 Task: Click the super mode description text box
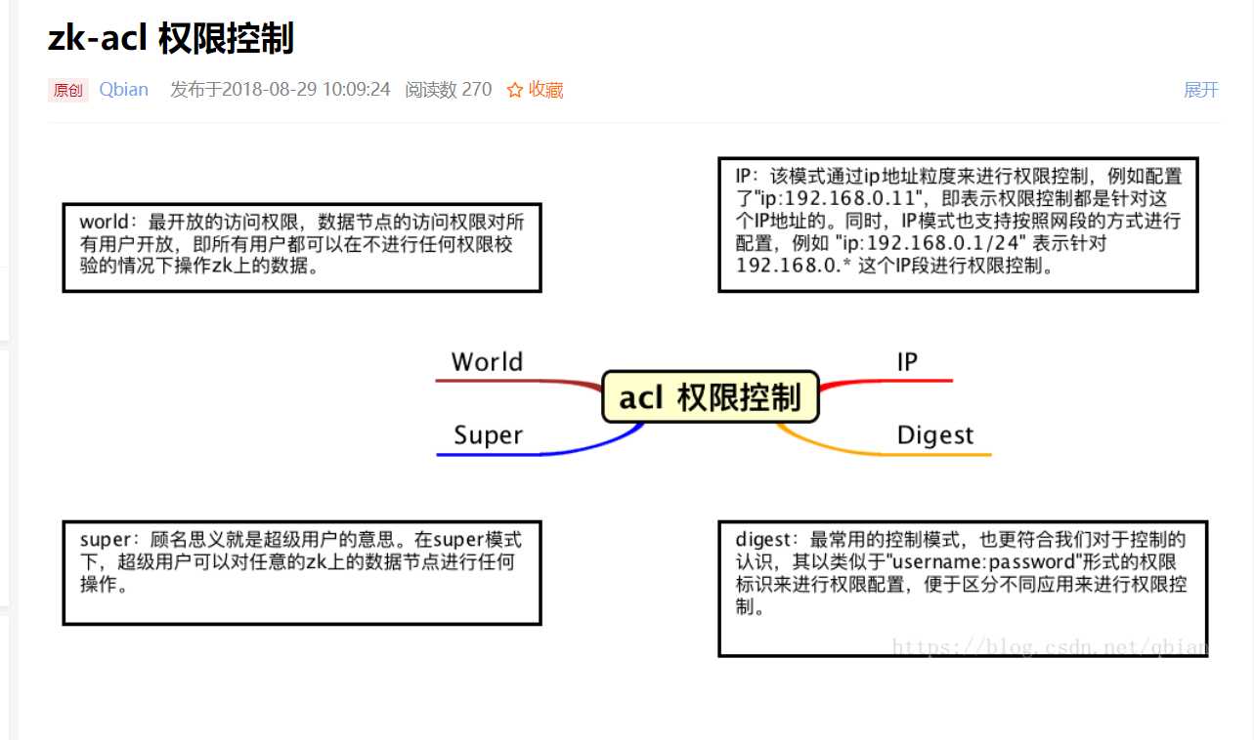click(302, 572)
